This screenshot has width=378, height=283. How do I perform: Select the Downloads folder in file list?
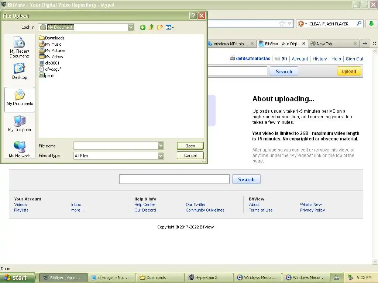point(52,38)
